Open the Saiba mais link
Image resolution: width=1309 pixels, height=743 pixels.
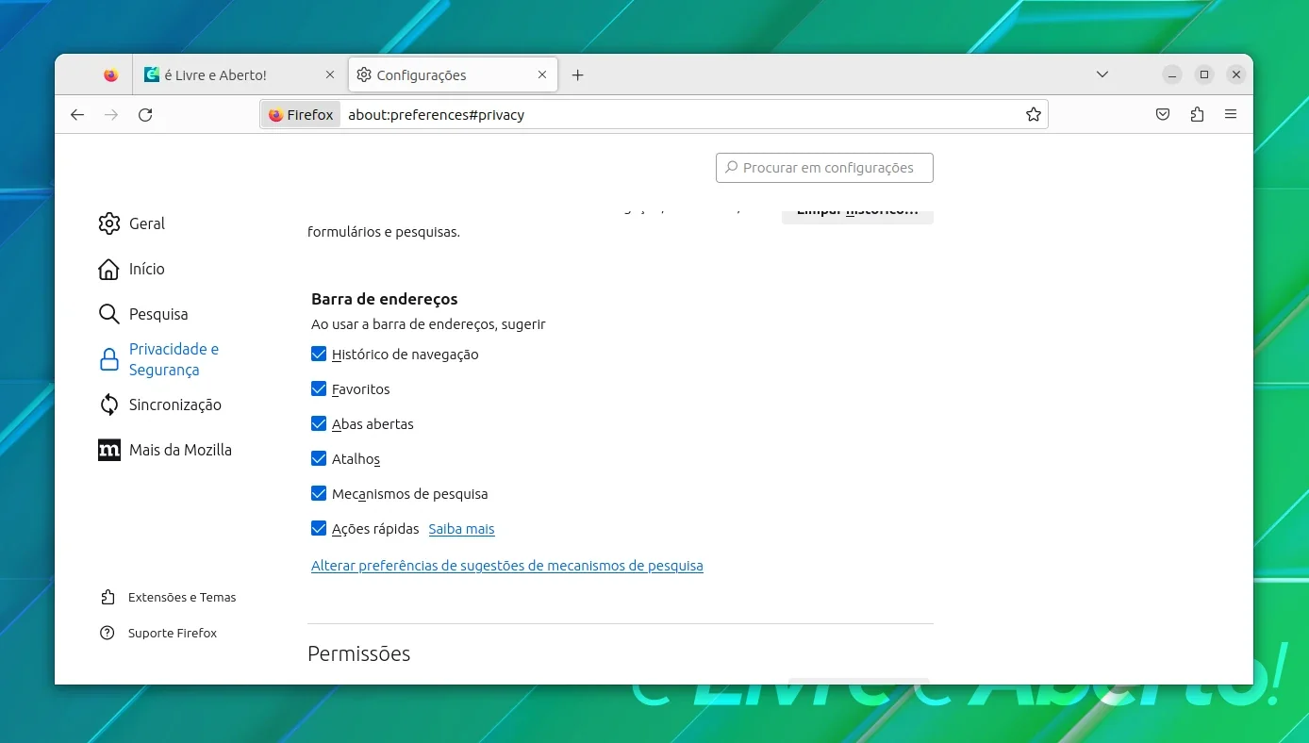pyautogui.click(x=461, y=529)
